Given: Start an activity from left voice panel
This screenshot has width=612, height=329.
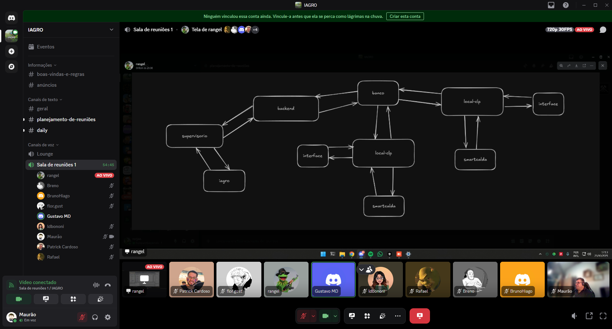Looking at the screenshot, I should coord(73,299).
